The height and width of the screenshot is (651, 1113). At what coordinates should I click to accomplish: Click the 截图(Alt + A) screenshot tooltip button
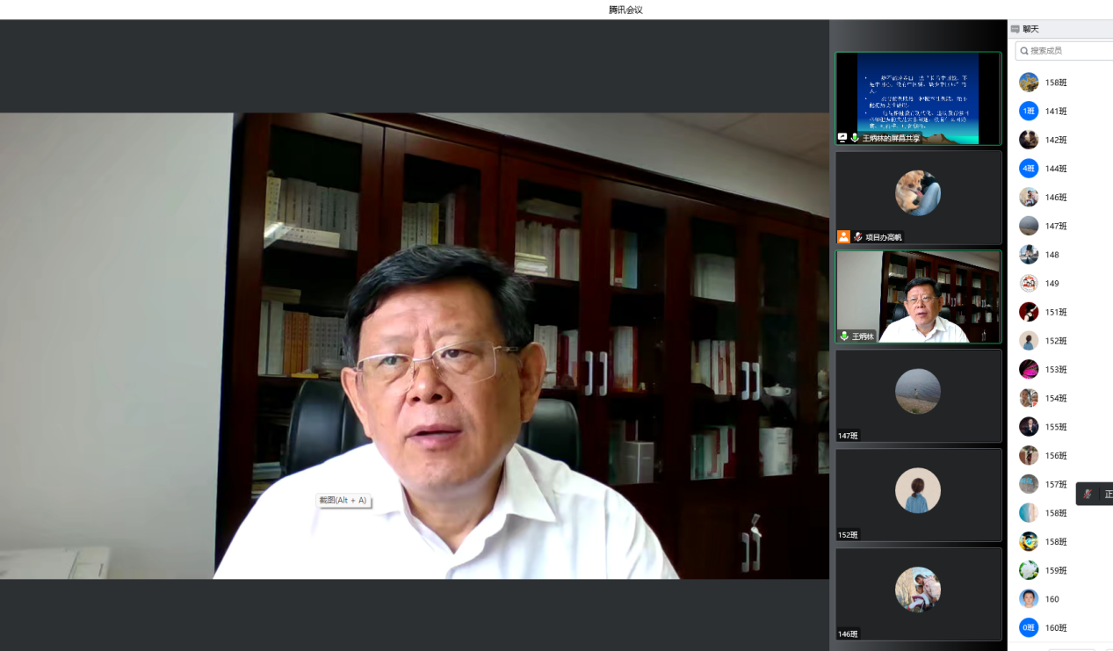click(x=343, y=501)
